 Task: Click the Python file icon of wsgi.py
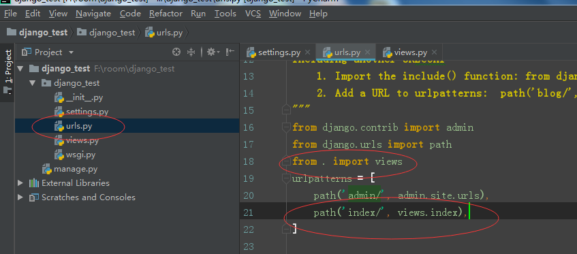pos(59,155)
